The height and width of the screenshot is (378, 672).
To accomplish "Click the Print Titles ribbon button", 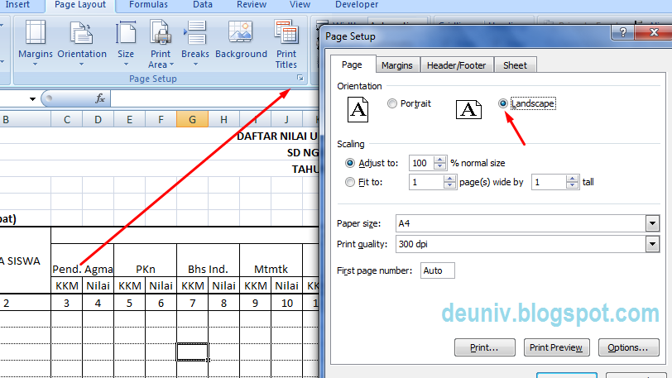I will point(286,43).
